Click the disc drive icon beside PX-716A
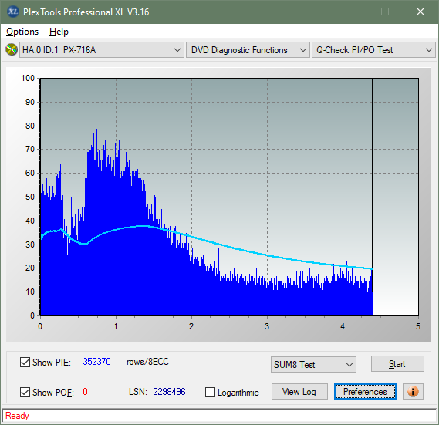The image size is (439, 425). point(12,50)
